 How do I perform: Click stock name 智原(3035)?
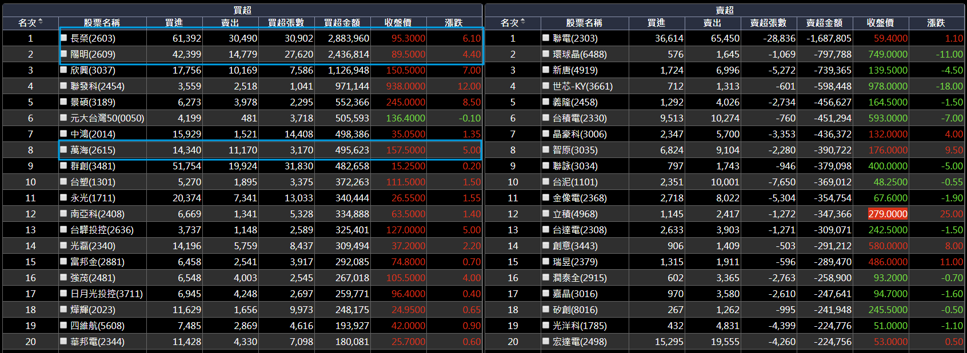click(575, 150)
